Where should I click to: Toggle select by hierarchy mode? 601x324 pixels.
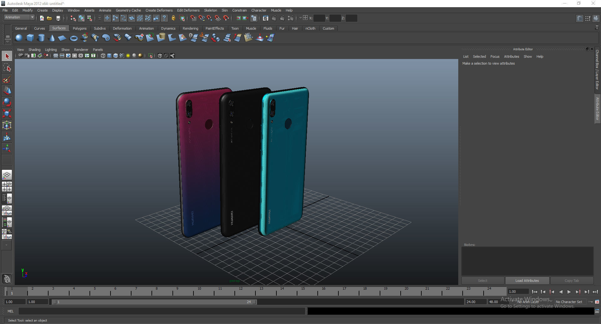click(x=73, y=18)
